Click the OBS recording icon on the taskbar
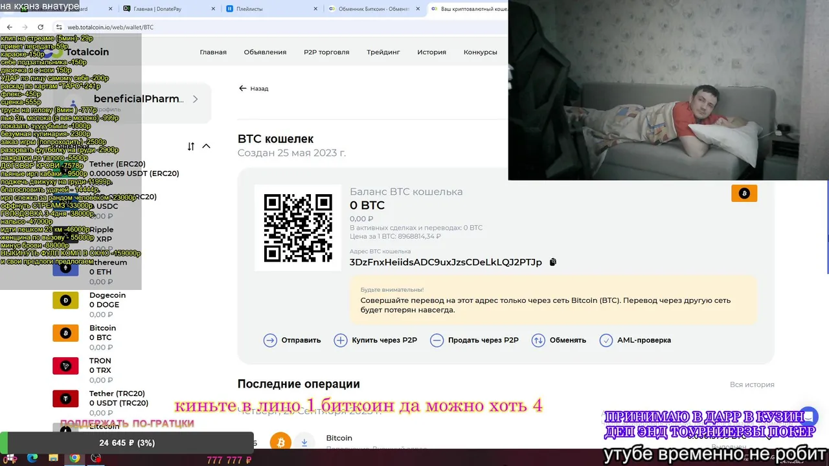829x466 pixels. click(x=96, y=458)
